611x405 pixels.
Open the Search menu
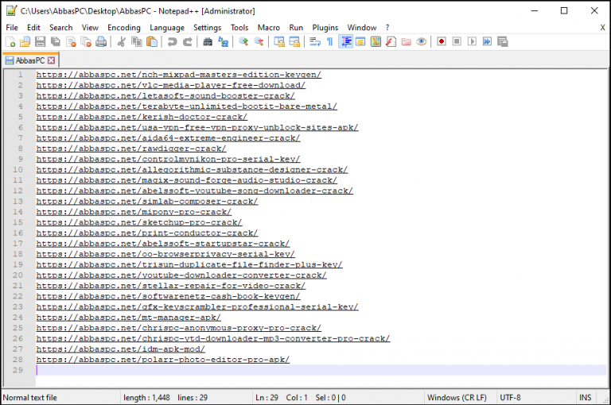pos(60,28)
